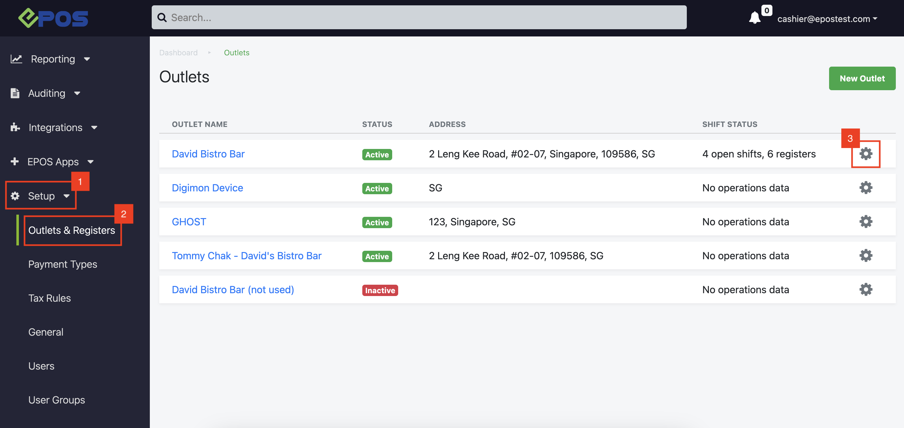Expand the EPOS Apps menu
Screen dimensions: 904x428
pos(53,162)
